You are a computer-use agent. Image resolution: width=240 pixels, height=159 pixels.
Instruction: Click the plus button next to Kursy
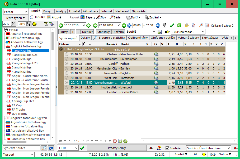click(x=73, y=32)
